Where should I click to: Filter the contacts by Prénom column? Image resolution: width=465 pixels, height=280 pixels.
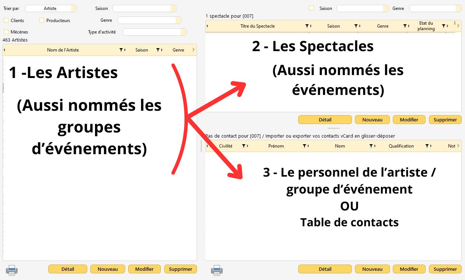[304, 146]
